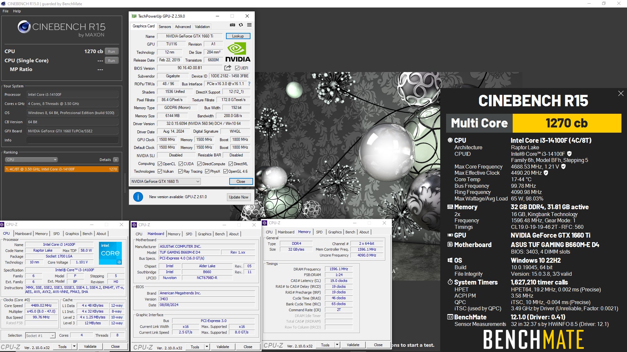Viewport: 627px width, 352px height.
Task: Expand Tools arrow in Memory CPU-Z window
Action: point(337,345)
